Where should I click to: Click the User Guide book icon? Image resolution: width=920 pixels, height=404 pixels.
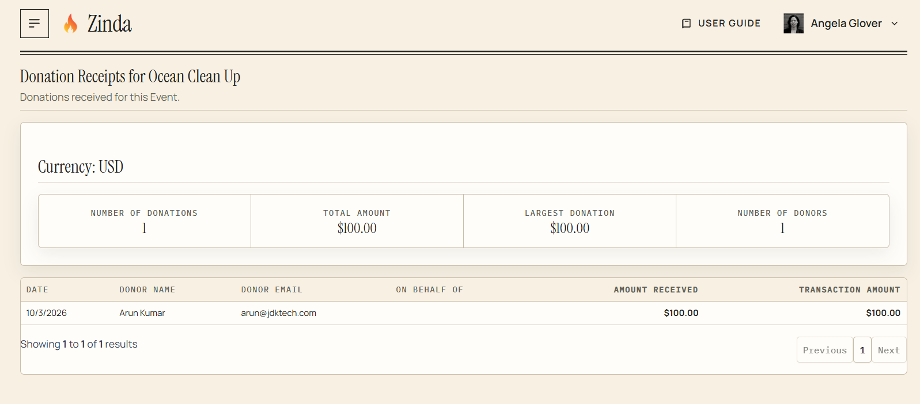[686, 24]
